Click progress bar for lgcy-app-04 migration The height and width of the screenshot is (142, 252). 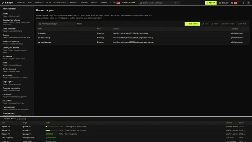[52, 134]
